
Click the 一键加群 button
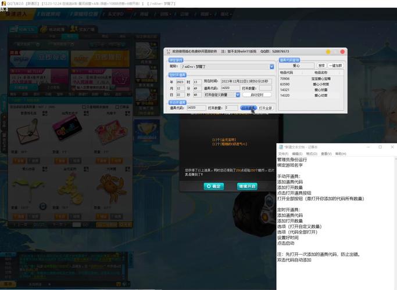pyautogui.click(x=335, y=66)
